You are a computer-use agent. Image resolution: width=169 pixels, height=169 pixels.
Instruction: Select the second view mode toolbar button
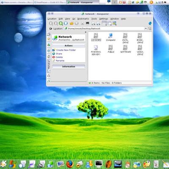pos(109,24)
